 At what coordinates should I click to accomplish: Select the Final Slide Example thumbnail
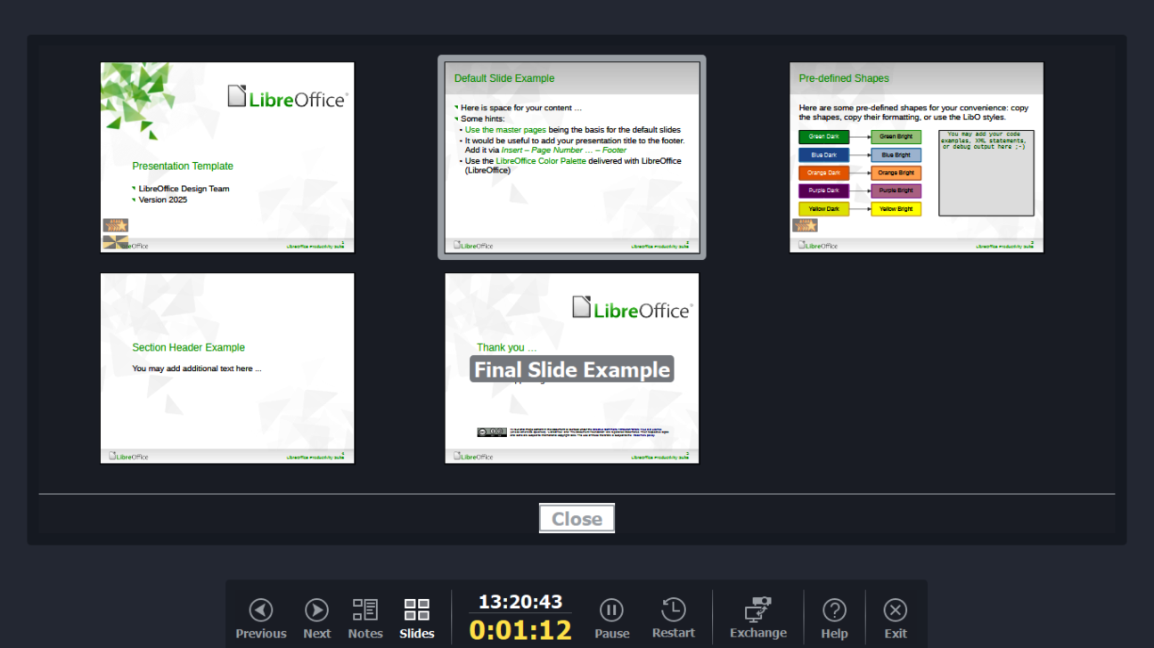(x=571, y=368)
